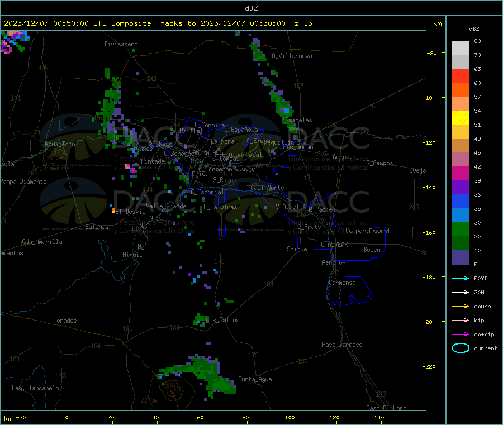Click the Salinas map label

click(97, 227)
